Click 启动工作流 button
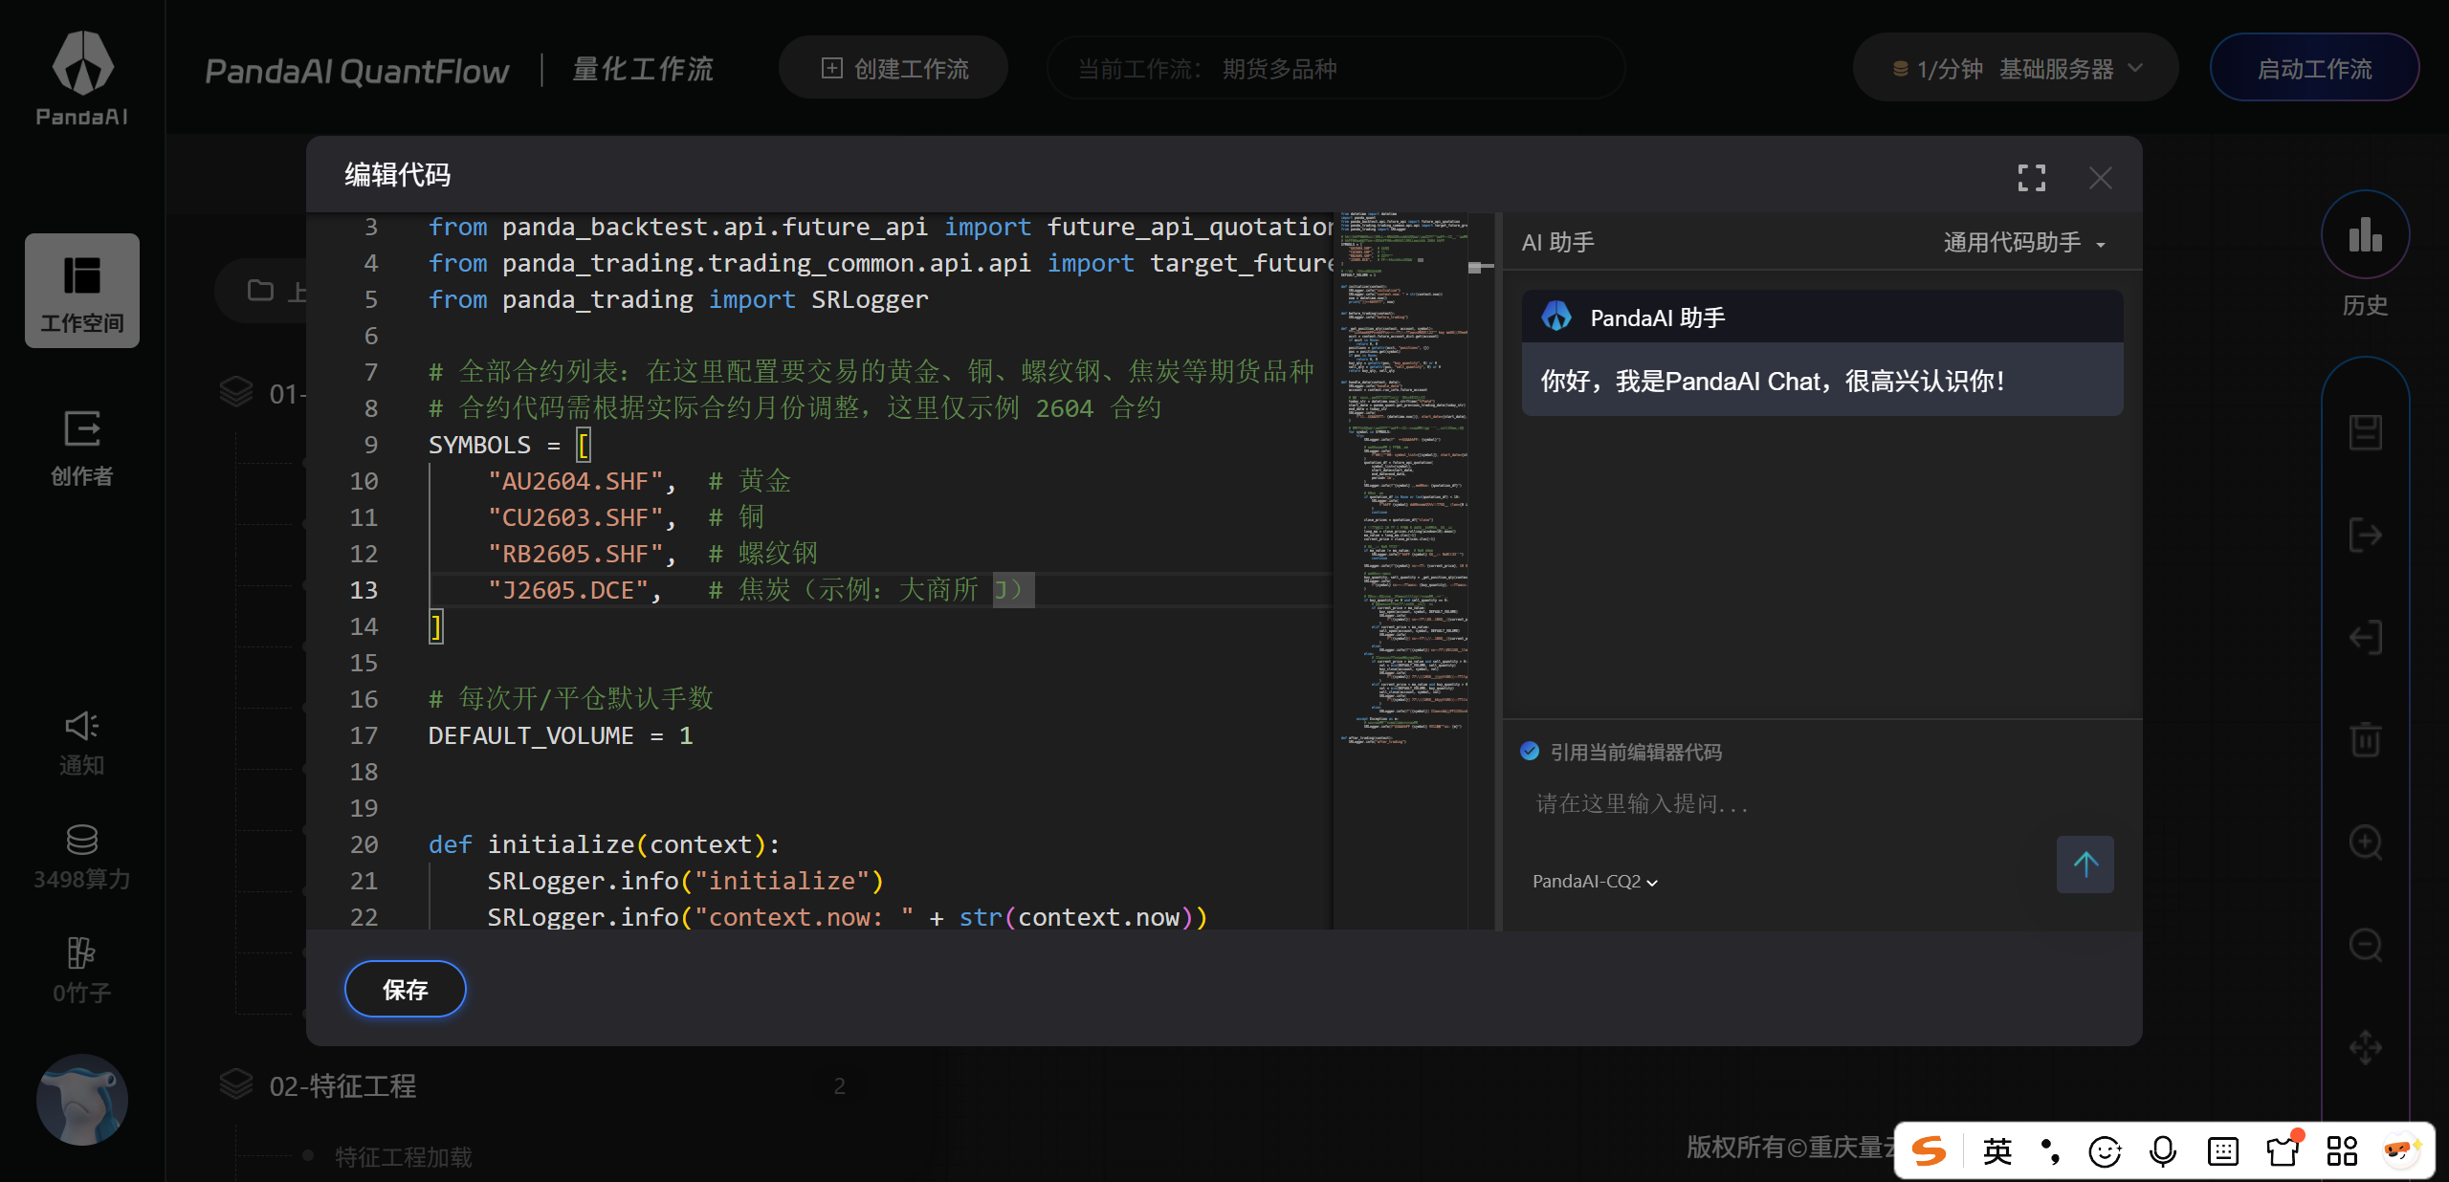The height and width of the screenshot is (1182, 2449). [2314, 69]
